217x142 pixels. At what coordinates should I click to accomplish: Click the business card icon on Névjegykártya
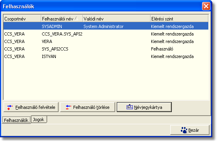pyautogui.click(x=130, y=107)
